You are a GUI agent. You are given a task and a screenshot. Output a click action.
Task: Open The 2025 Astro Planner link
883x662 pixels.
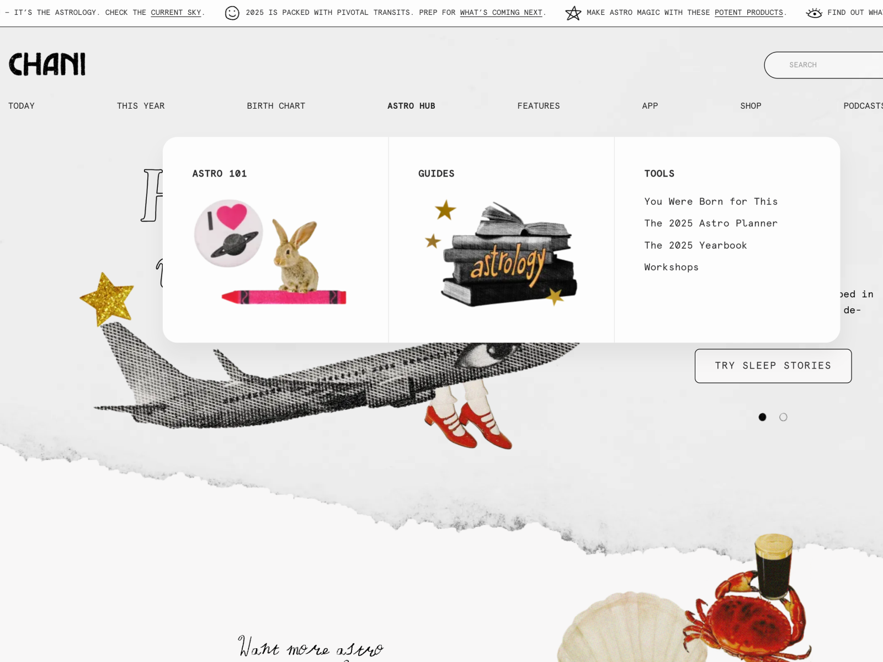pos(711,223)
